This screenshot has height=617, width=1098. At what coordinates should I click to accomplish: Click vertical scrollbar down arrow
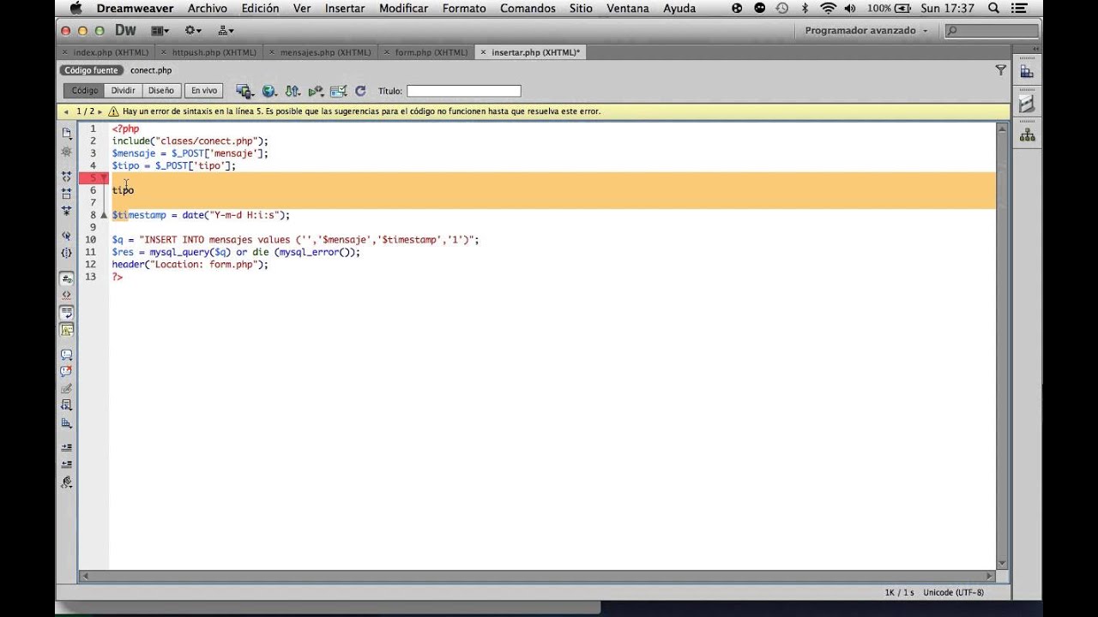(1002, 561)
